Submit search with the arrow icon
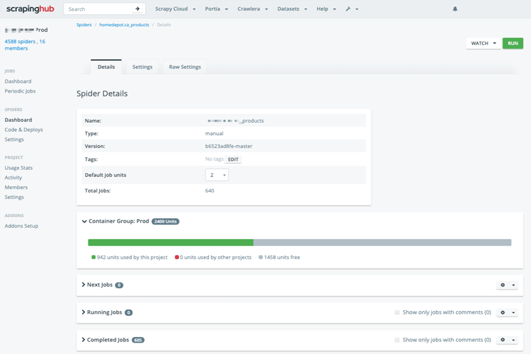This screenshot has height=354, width=531. (x=138, y=9)
